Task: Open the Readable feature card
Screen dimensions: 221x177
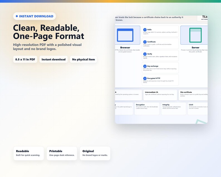Action: click(29, 153)
